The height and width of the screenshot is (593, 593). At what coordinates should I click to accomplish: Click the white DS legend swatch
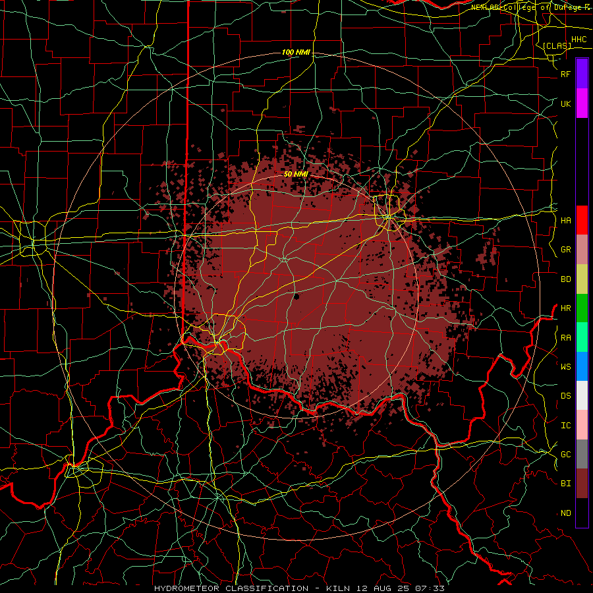pyautogui.click(x=582, y=395)
